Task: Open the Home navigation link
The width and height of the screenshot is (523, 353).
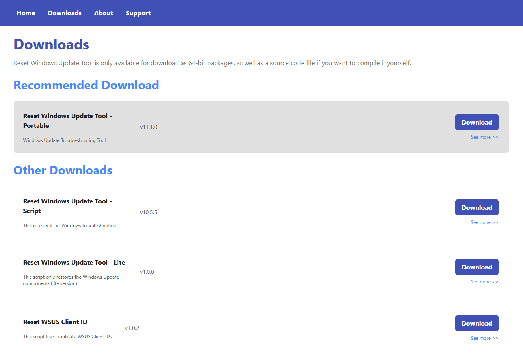Action: point(26,13)
